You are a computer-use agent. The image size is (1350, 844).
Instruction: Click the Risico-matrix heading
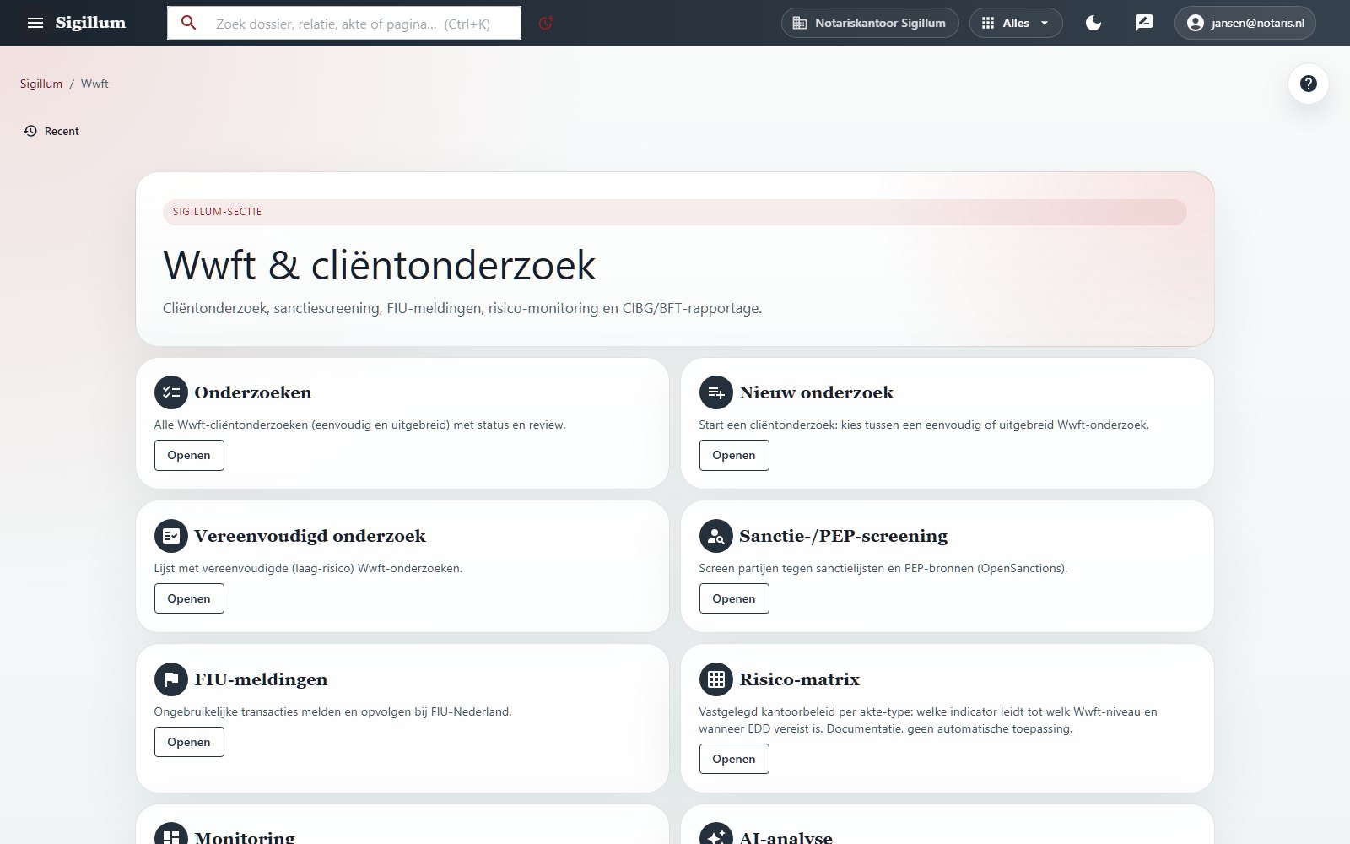[x=799, y=679]
